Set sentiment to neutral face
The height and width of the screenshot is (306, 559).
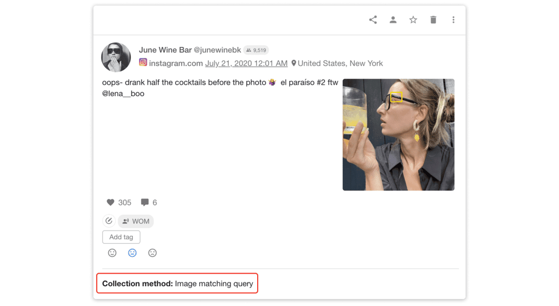coord(132,253)
